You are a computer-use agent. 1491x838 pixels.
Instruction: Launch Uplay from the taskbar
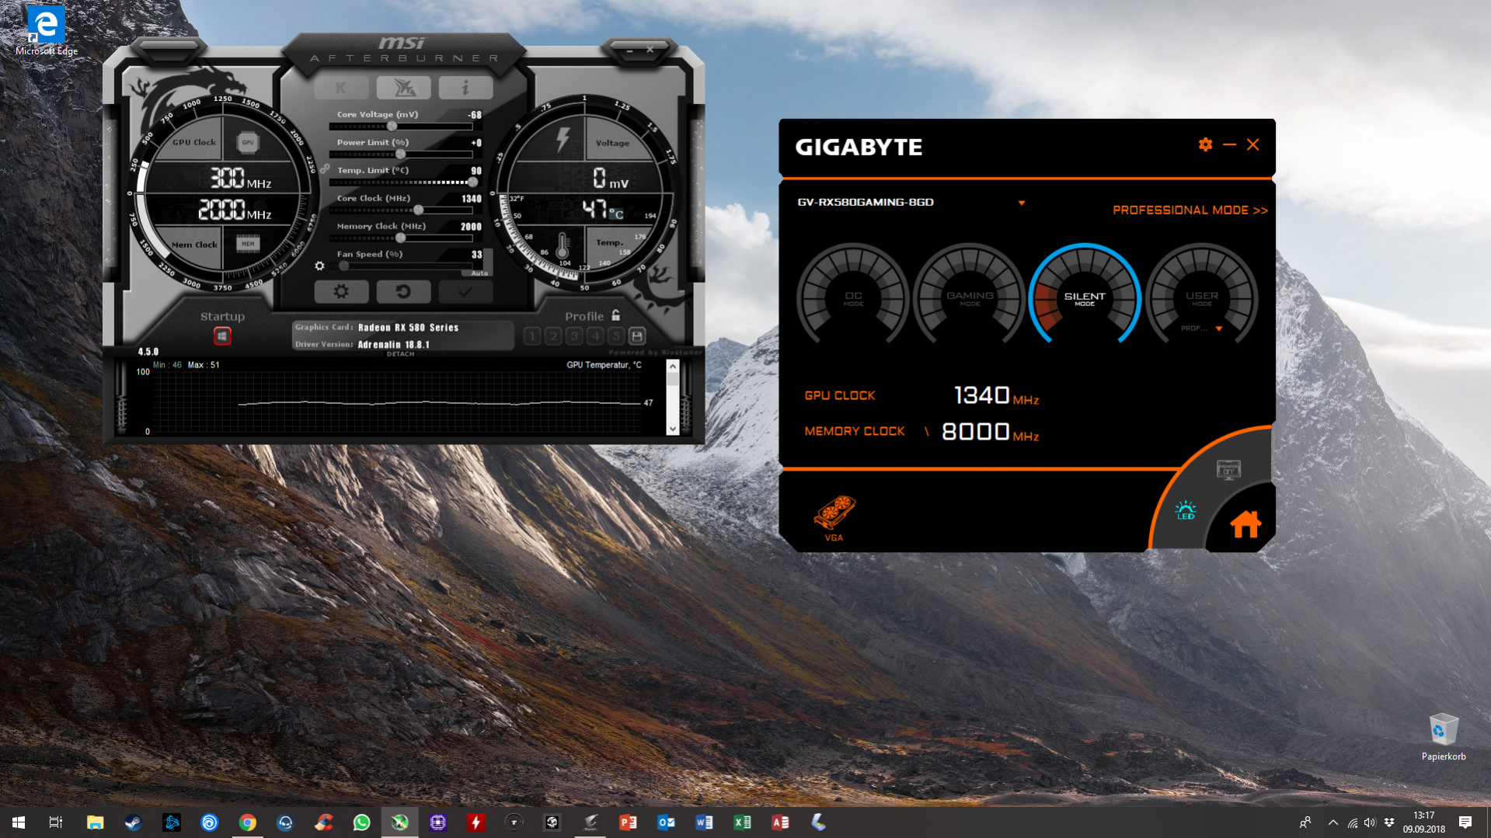(209, 822)
